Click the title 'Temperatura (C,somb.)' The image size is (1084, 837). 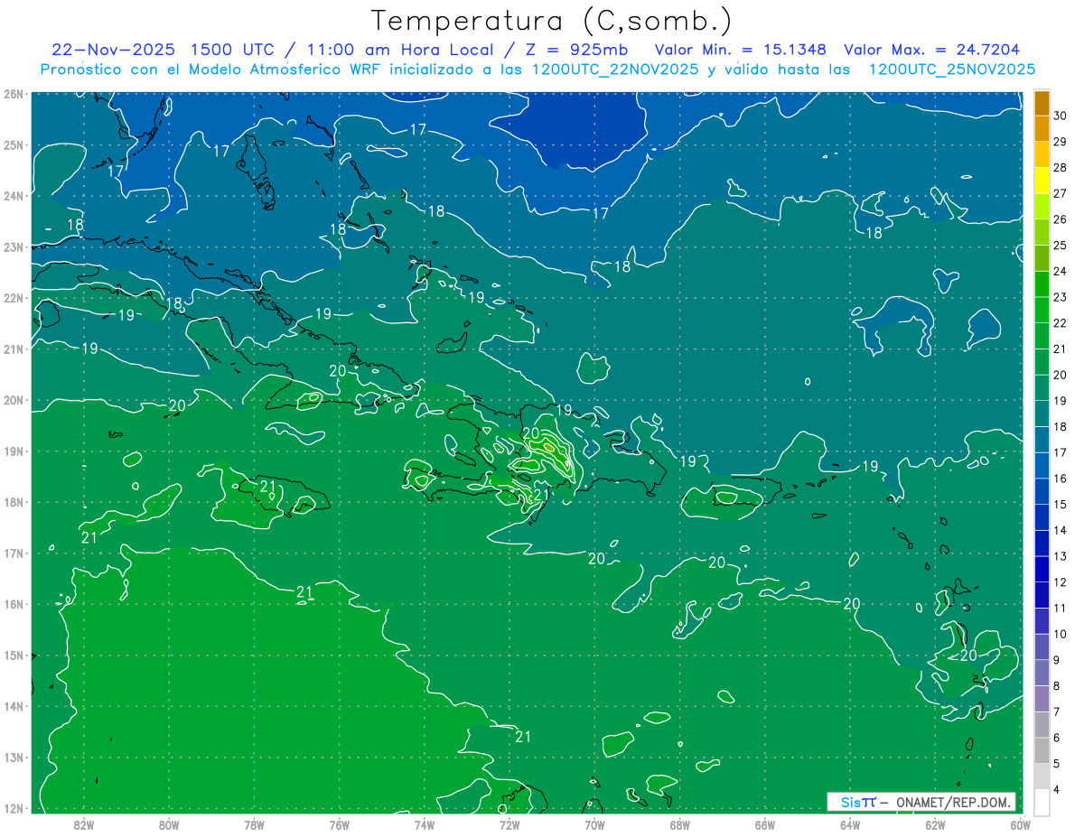(552, 21)
